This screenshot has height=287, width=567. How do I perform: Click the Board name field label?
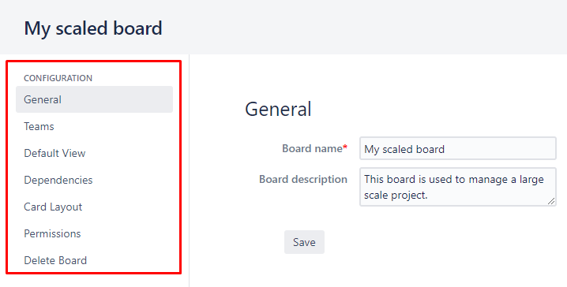pyautogui.click(x=313, y=148)
